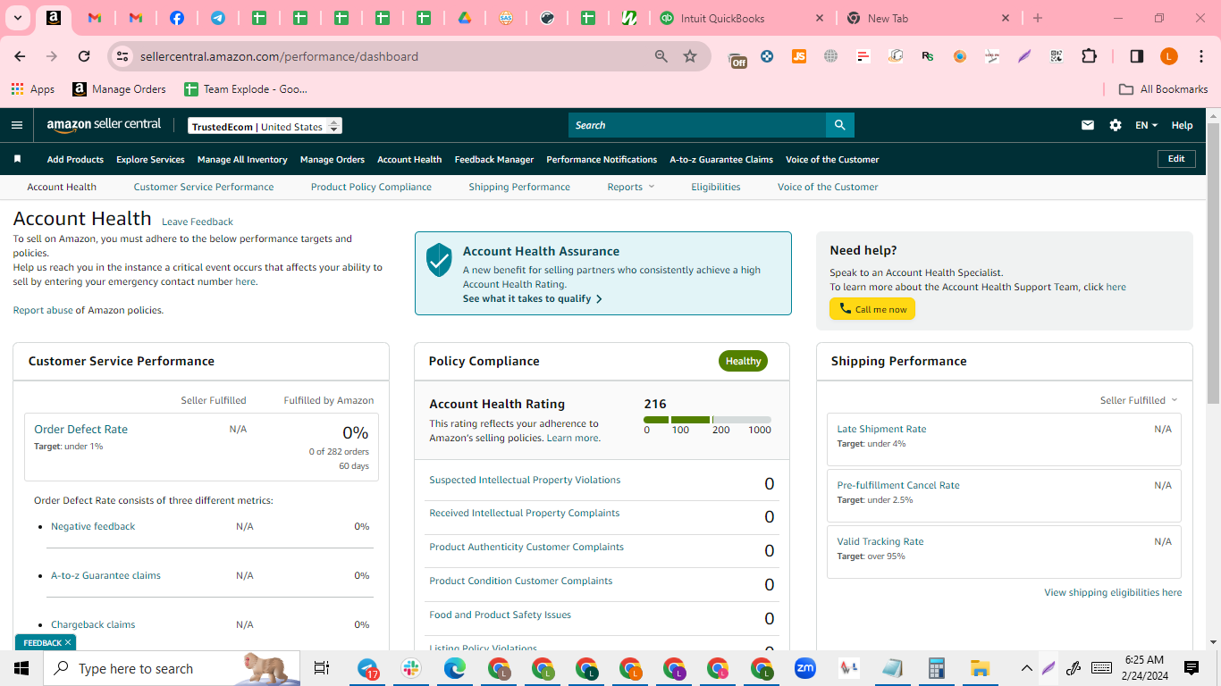Open the Chrome three-dot menu
Screen dimensions: 1221x686
tap(1200, 56)
